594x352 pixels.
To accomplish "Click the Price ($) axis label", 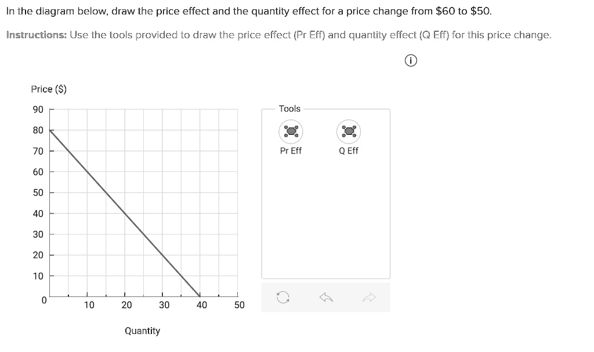I will 48,89.
